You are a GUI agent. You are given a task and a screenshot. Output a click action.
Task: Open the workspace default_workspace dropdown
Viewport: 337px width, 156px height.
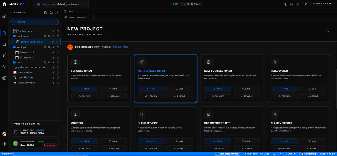click(x=61, y=4)
